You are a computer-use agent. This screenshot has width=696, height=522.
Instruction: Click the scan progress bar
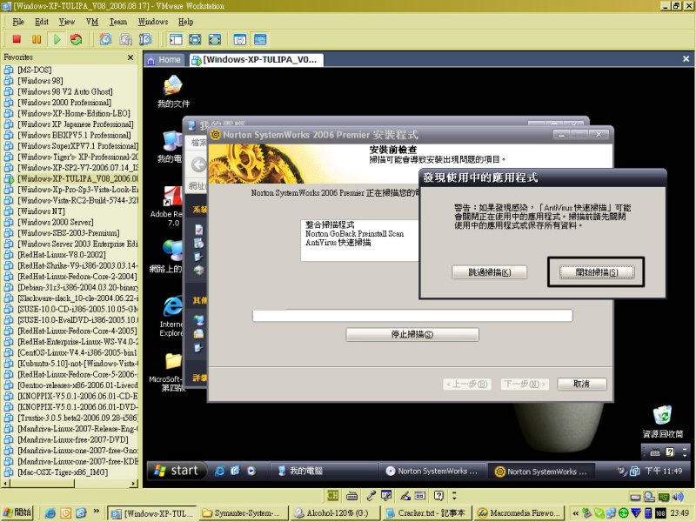[412, 316]
